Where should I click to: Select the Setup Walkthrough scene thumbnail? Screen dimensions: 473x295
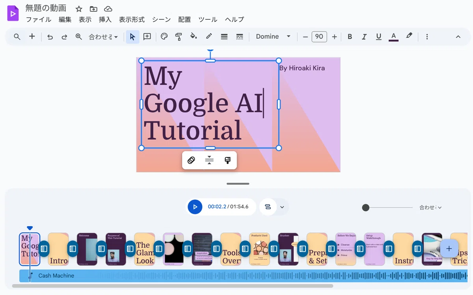click(374, 249)
